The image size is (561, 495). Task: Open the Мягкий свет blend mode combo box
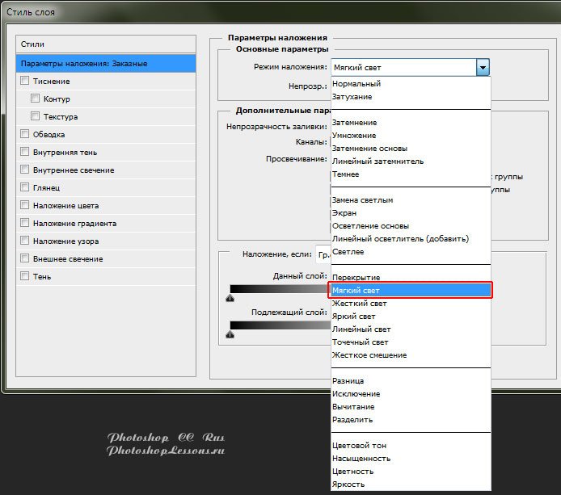(403, 68)
